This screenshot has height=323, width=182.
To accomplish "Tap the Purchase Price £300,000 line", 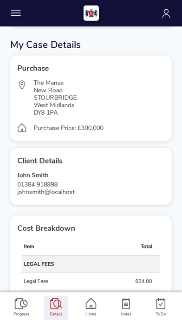I will click(x=69, y=128).
